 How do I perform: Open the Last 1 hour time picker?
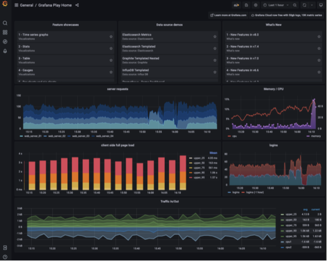pos(276,5)
